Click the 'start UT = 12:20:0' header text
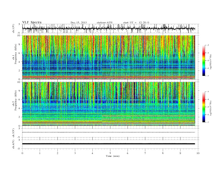Screen dimensions: 223x172 click(136, 22)
